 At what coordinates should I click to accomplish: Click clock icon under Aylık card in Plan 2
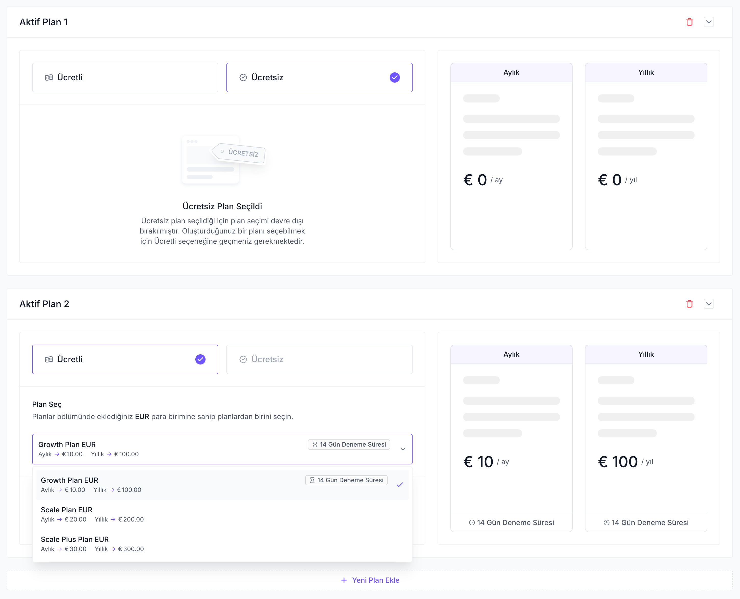coord(472,523)
